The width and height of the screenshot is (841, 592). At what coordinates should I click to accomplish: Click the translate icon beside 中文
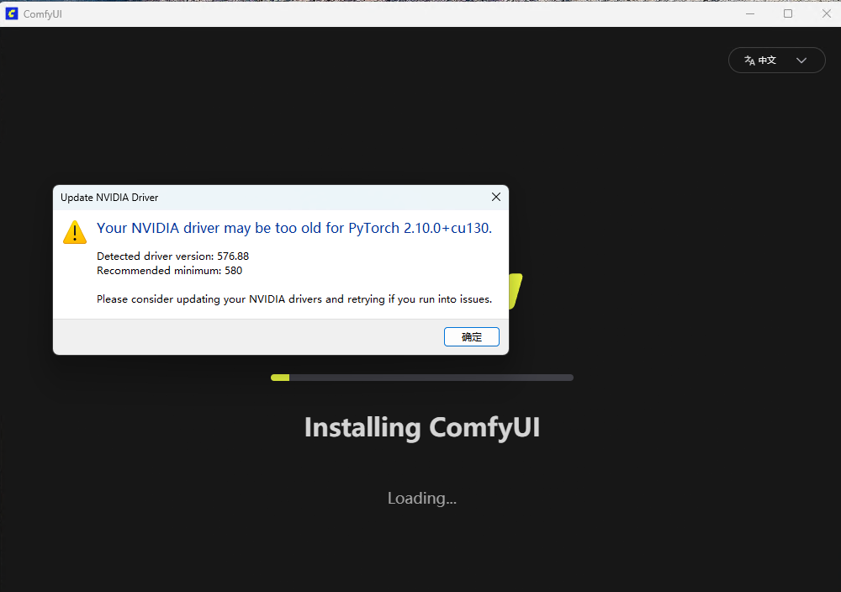pyautogui.click(x=749, y=61)
